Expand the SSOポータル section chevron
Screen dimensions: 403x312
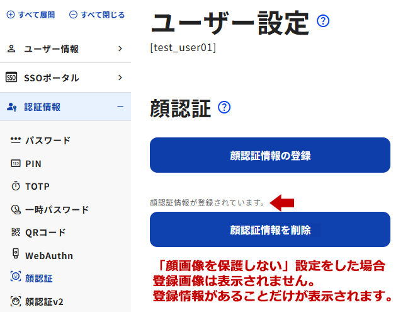click(120, 78)
